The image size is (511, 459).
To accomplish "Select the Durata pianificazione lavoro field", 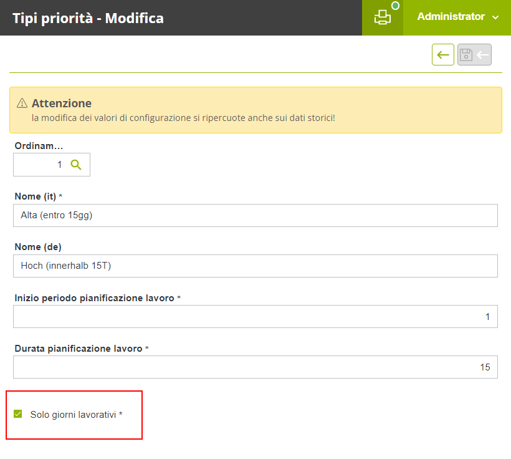I will point(255,367).
